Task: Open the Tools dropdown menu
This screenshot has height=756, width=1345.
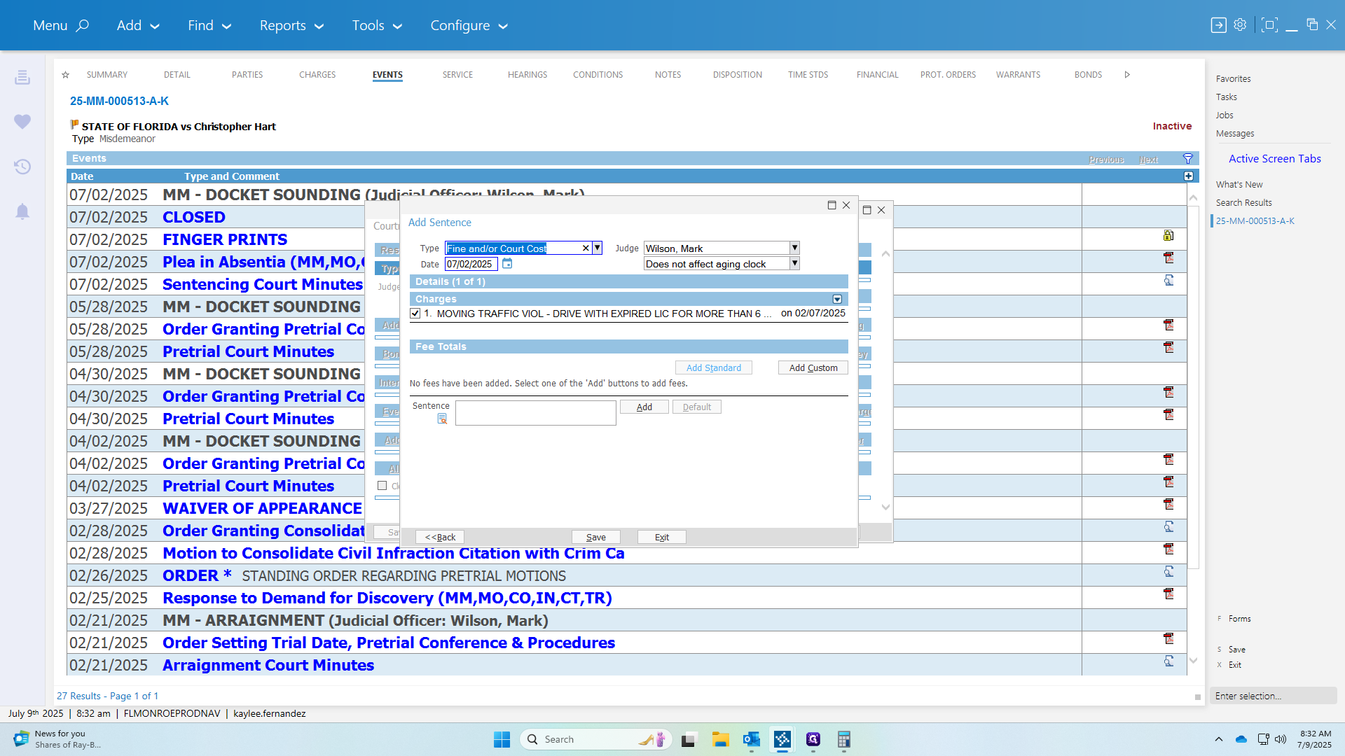Action: pos(377,25)
